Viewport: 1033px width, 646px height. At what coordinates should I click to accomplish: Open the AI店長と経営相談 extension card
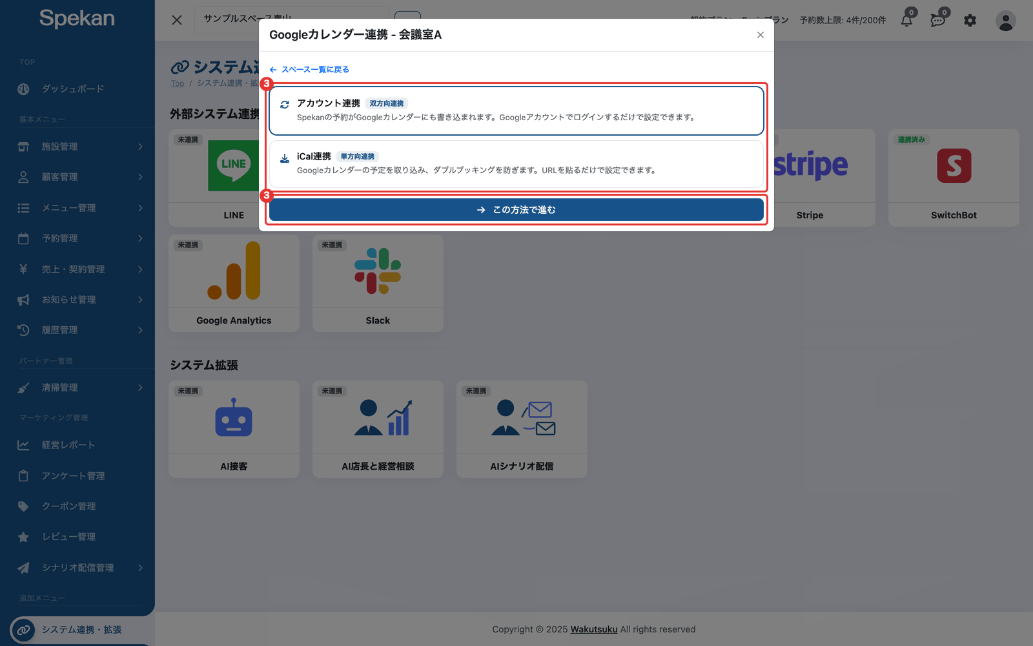(x=378, y=430)
